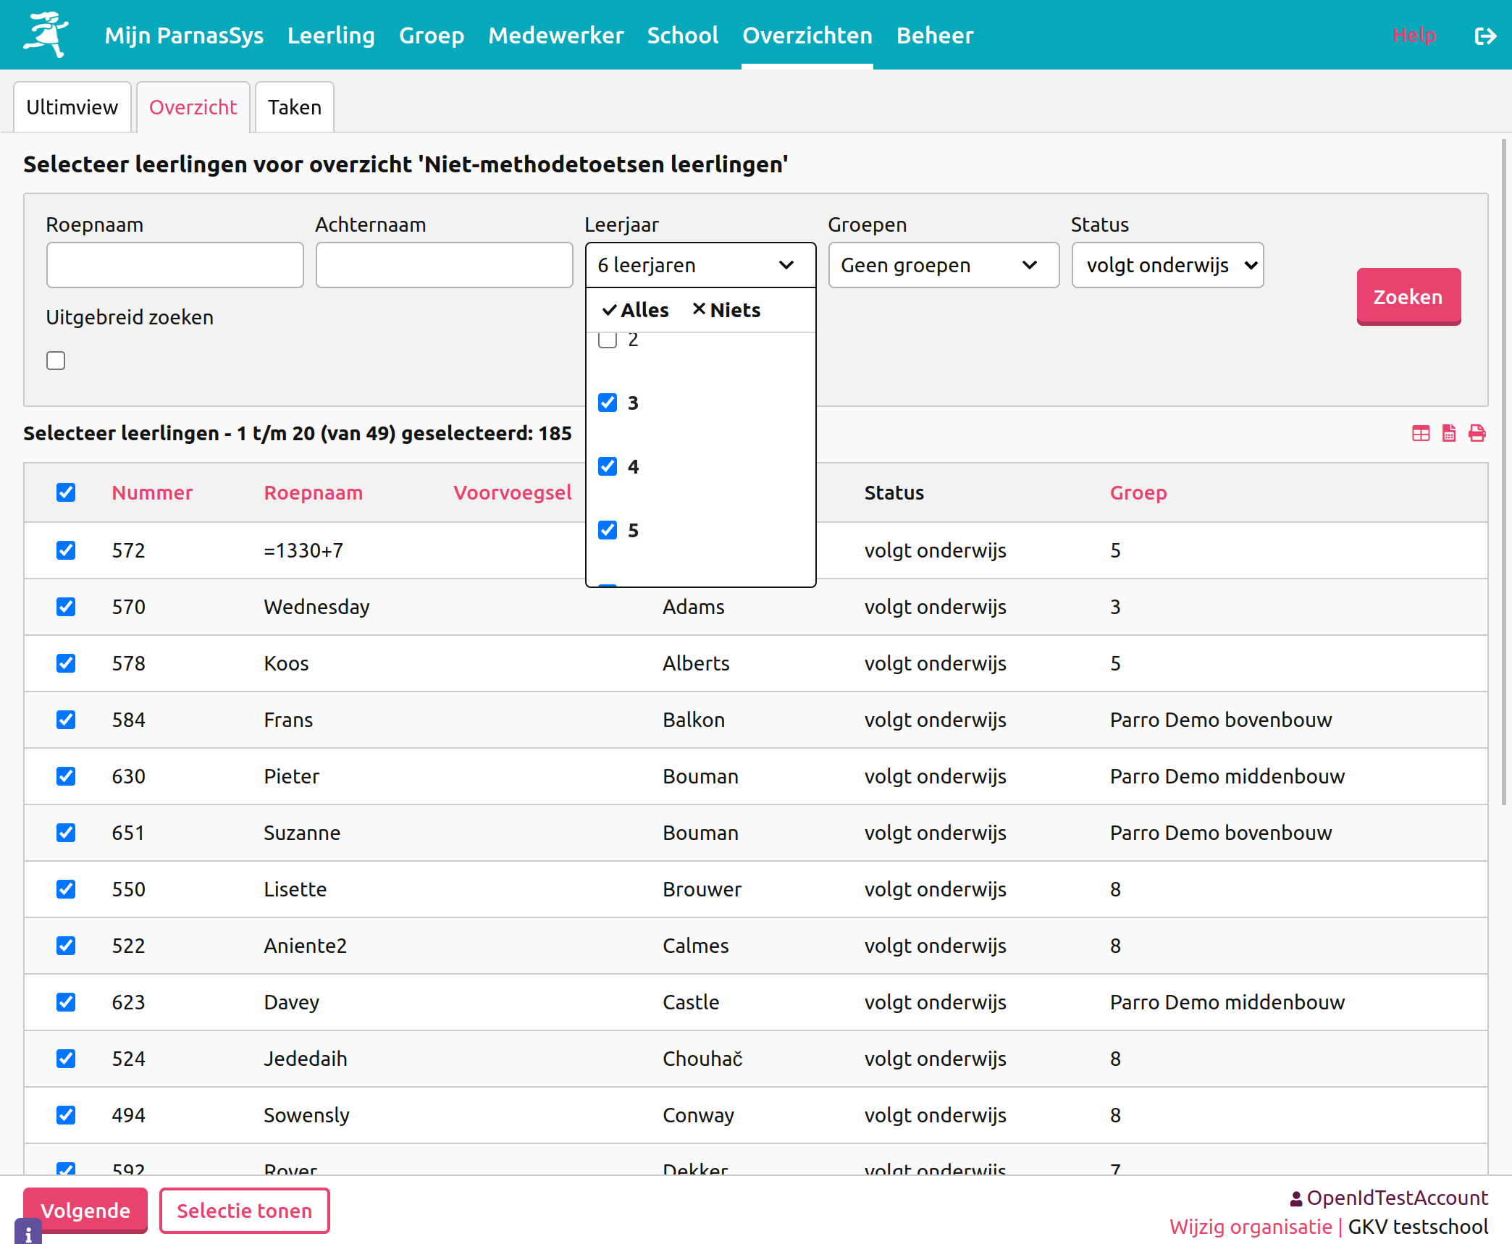Open the table view icon above Status column
Screen dimensions: 1512x1244
tap(1420, 433)
